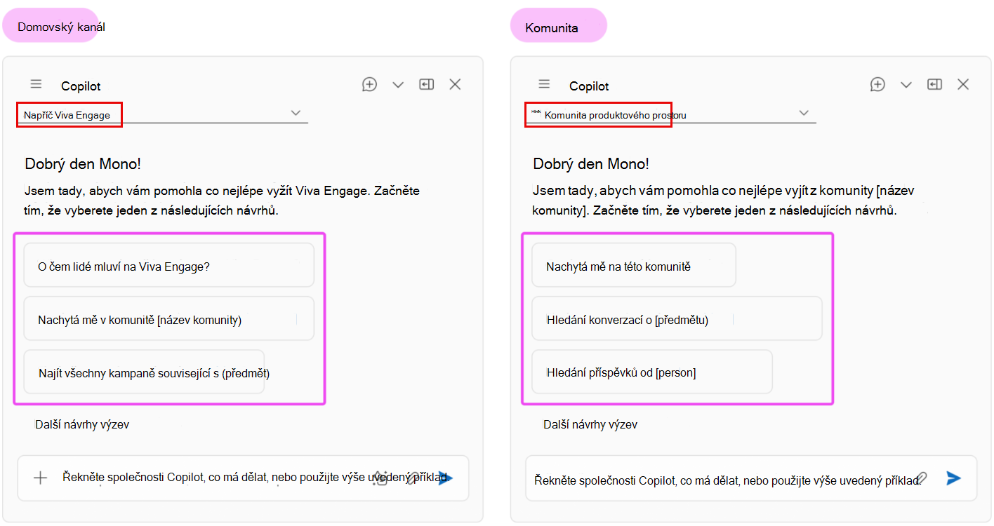Open hamburger menu in Domovský kanál Copilot panel
The width and height of the screenshot is (994, 526).
tap(37, 84)
